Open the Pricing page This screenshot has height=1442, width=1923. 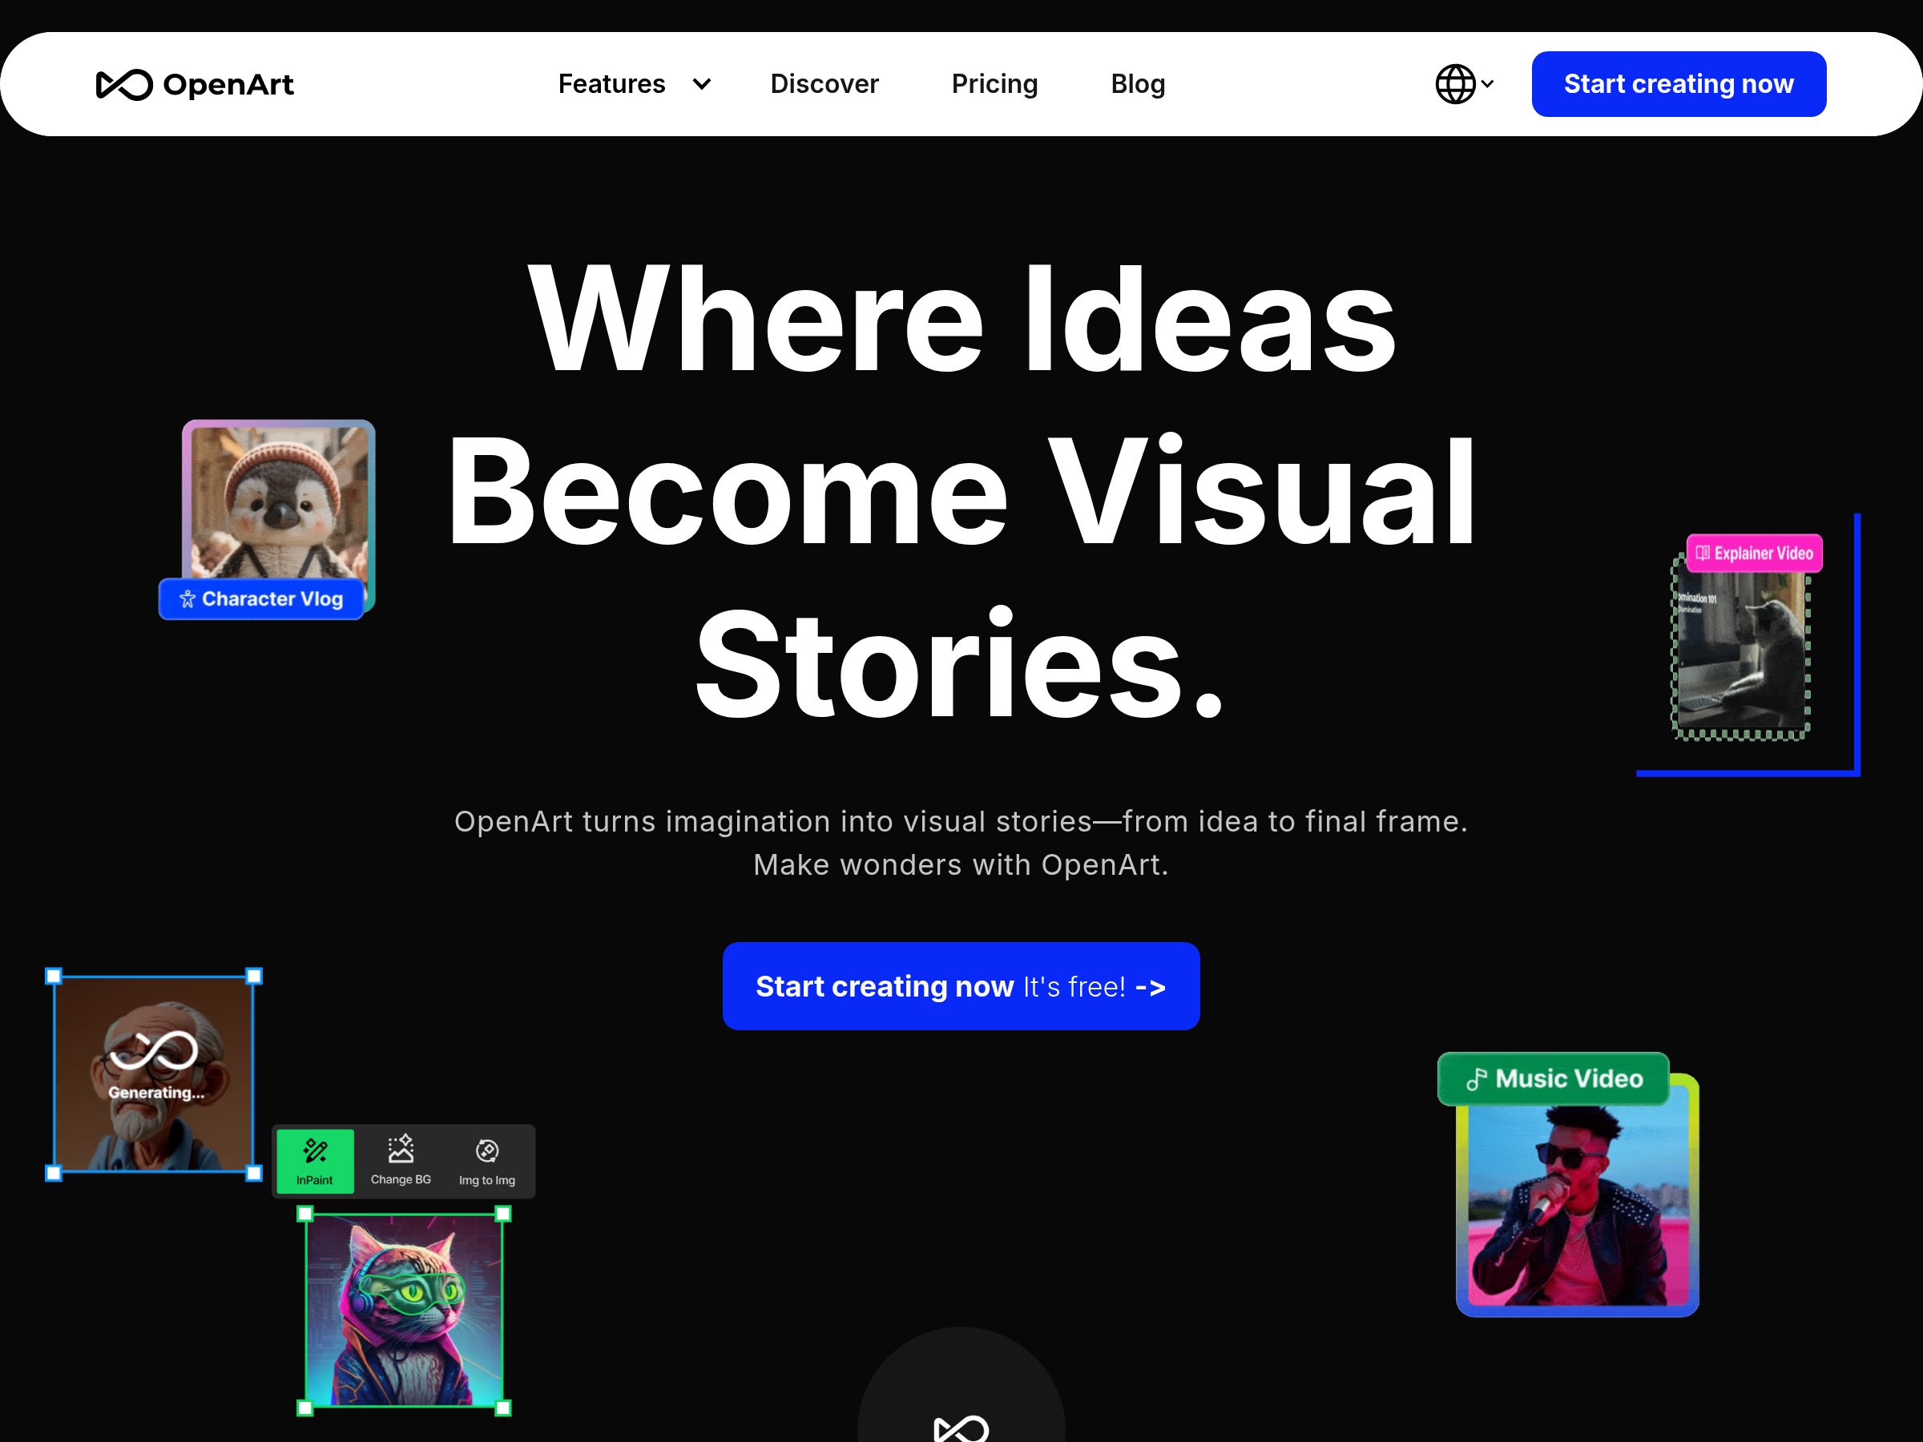pos(994,84)
